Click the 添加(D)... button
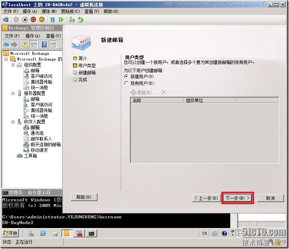Image resolution: width=289 pixels, height=249 pixels. (x=144, y=92)
